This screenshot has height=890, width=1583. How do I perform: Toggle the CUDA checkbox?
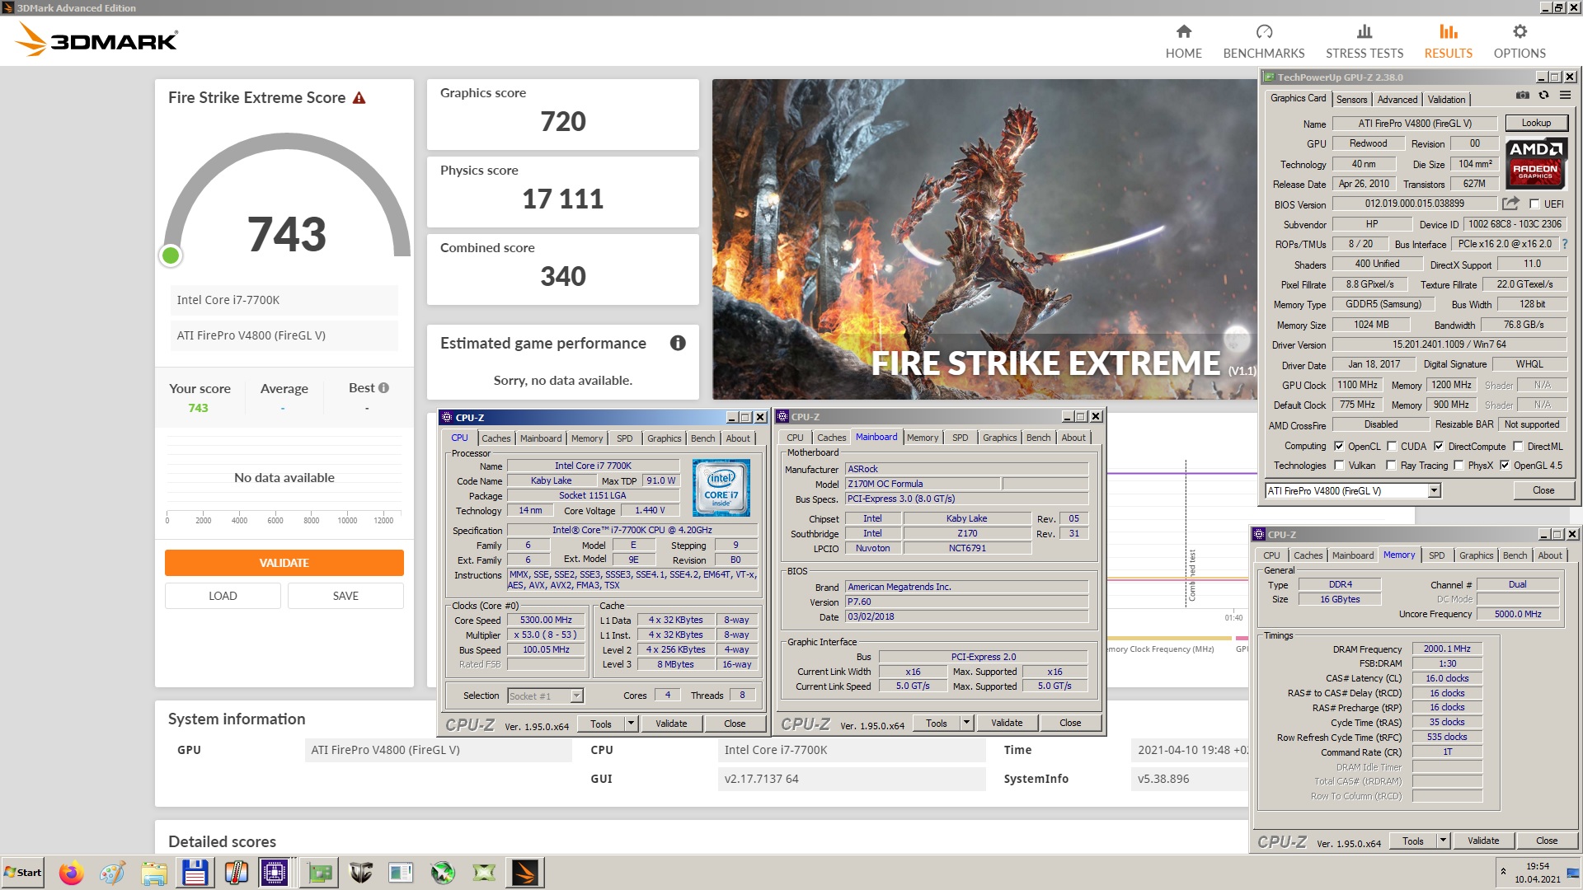coord(1392,446)
